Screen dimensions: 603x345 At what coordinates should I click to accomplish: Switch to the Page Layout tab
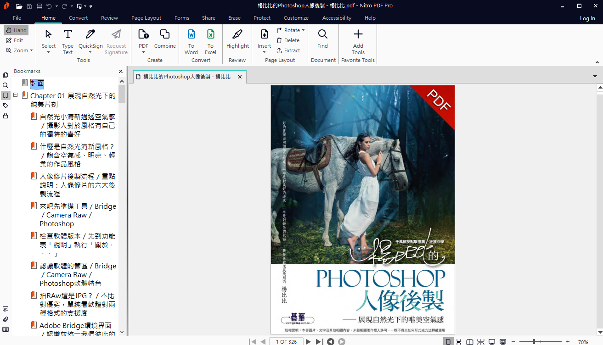coord(146,18)
